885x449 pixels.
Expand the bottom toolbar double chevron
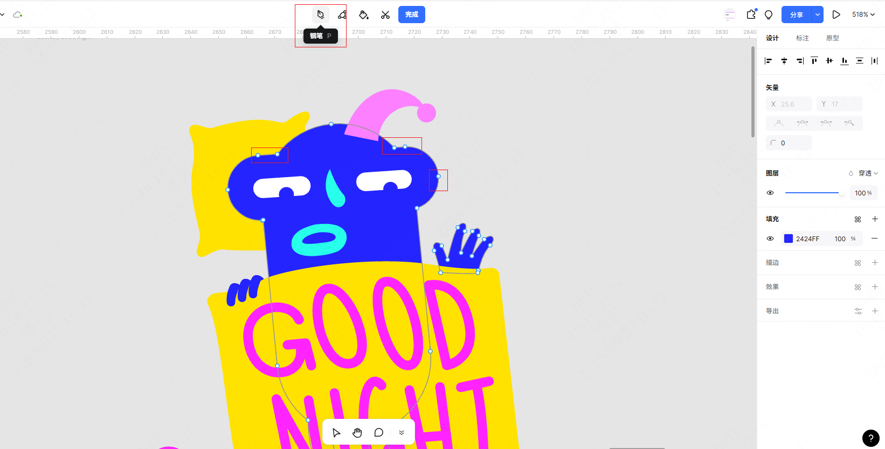coord(402,432)
